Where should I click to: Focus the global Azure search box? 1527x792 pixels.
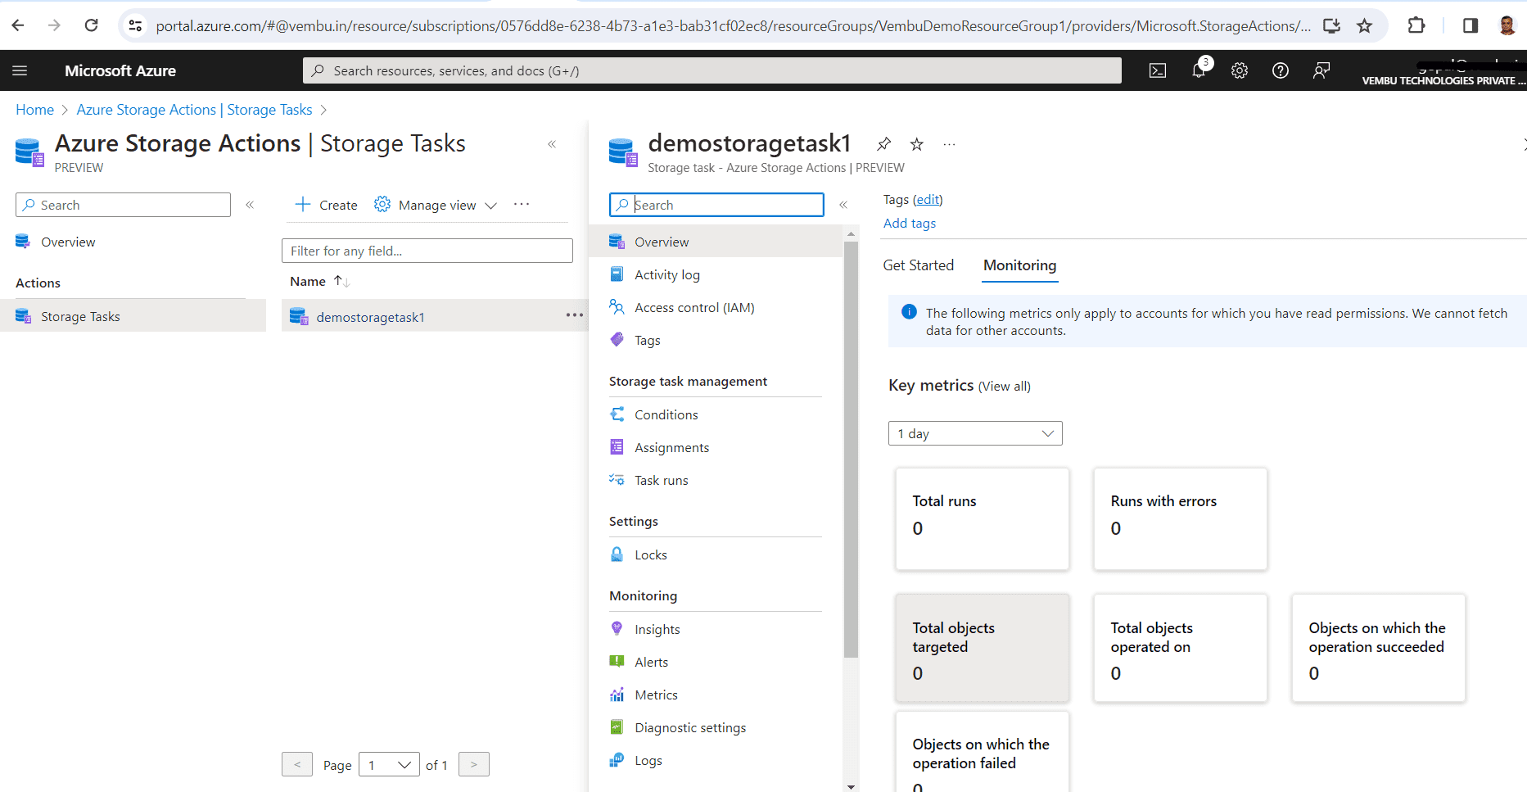(712, 70)
